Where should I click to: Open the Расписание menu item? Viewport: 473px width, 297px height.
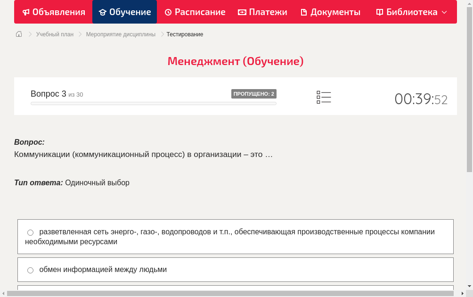[195, 12]
